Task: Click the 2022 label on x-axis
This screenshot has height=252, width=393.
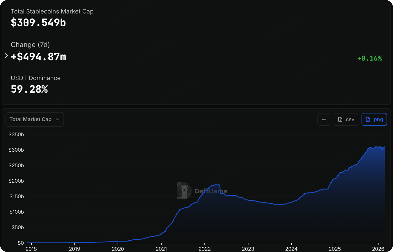Action: point(204,248)
